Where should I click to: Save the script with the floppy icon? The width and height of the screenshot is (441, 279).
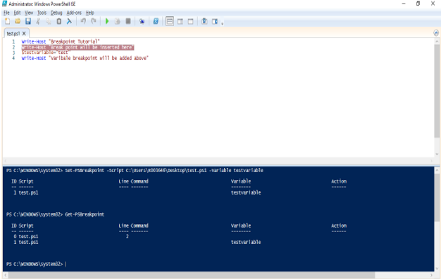[28, 21]
